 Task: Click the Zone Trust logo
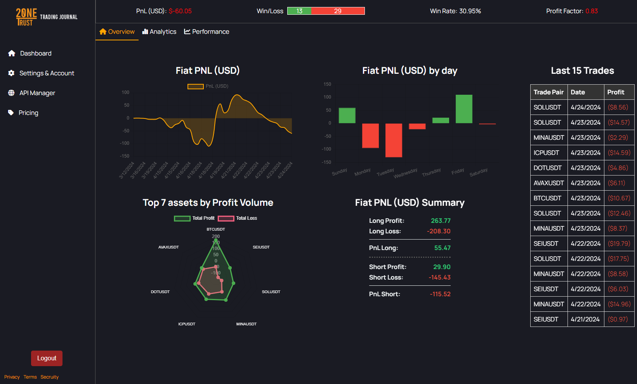pyautogui.click(x=47, y=17)
